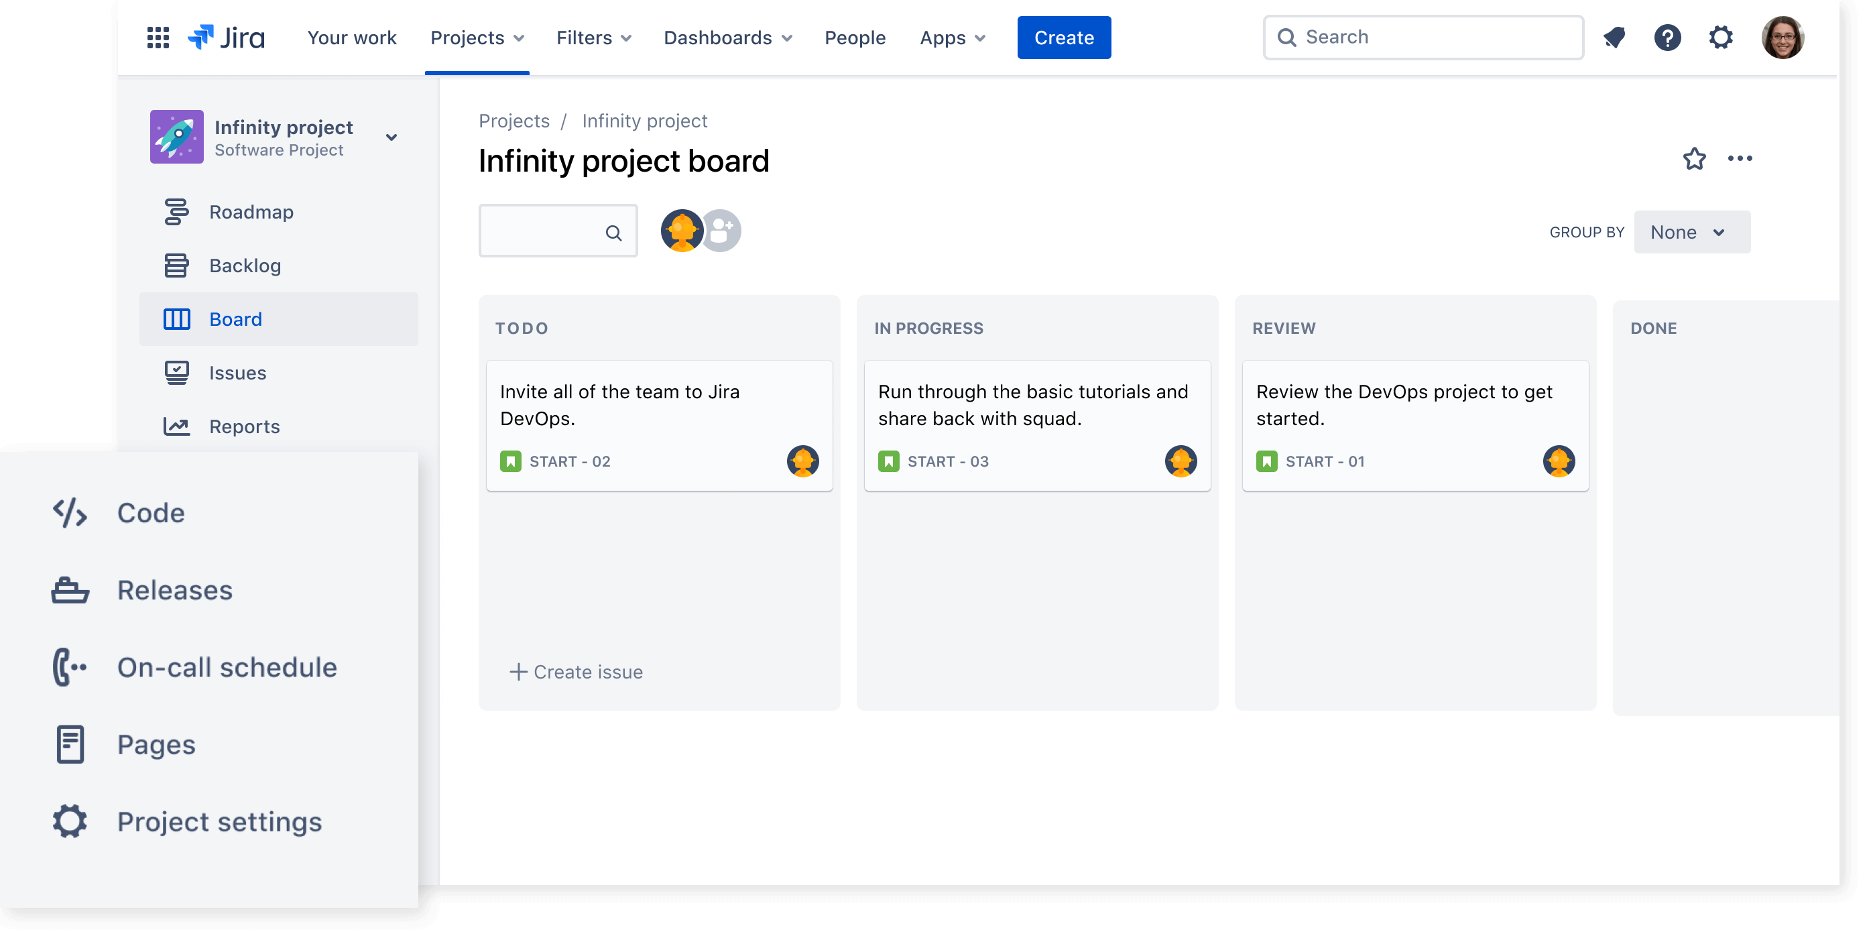Click the Code icon in sidebar

tap(68, 512)
